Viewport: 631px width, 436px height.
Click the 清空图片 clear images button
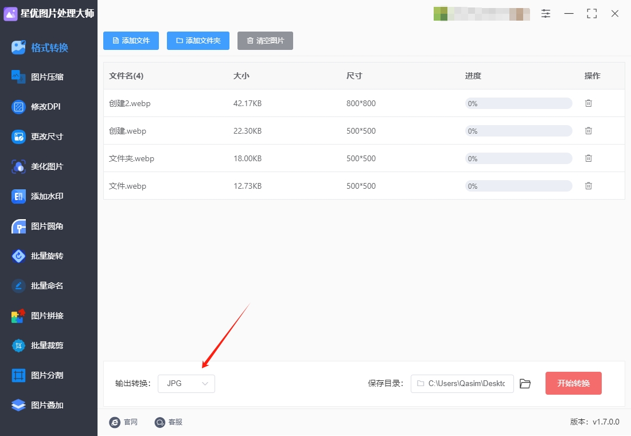click(265, 41)
